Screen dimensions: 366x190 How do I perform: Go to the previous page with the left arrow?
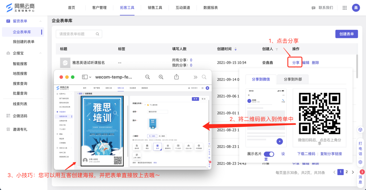(334, 172)
